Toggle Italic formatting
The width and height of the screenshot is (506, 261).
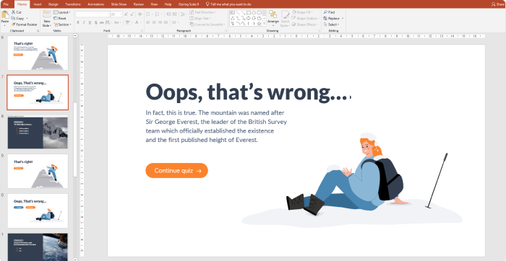click(84, 22)
